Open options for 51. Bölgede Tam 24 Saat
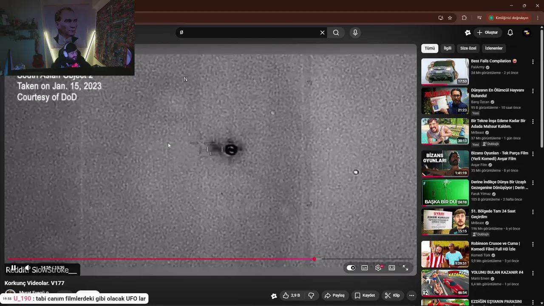Viewport: 544px width, 306px height. [x=533, y=212]
